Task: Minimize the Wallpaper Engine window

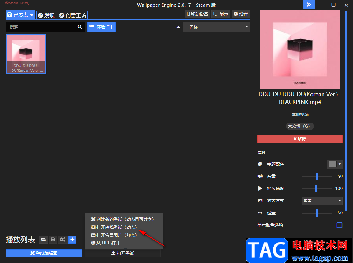Action: [x=321, y=5]
